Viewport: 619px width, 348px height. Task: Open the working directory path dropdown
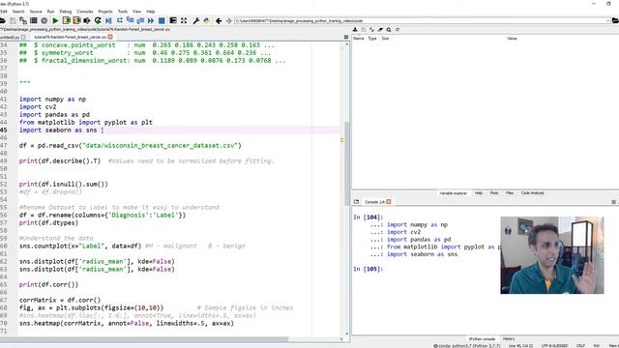tap(607, 20)
